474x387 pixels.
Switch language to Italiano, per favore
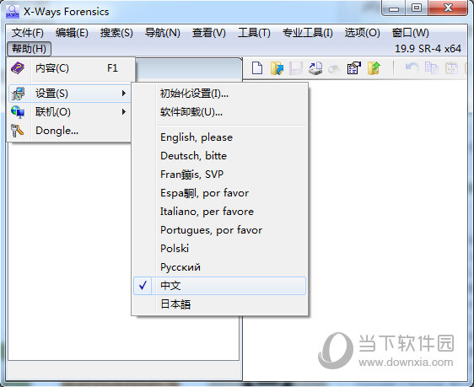point(220,212)
